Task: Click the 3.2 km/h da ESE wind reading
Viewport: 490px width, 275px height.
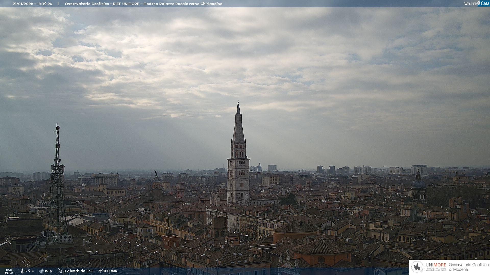Action: tap(78, 271)
